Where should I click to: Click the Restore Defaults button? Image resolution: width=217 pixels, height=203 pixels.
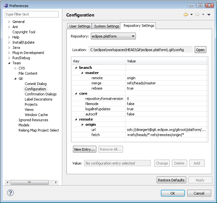tap(171, 180)
